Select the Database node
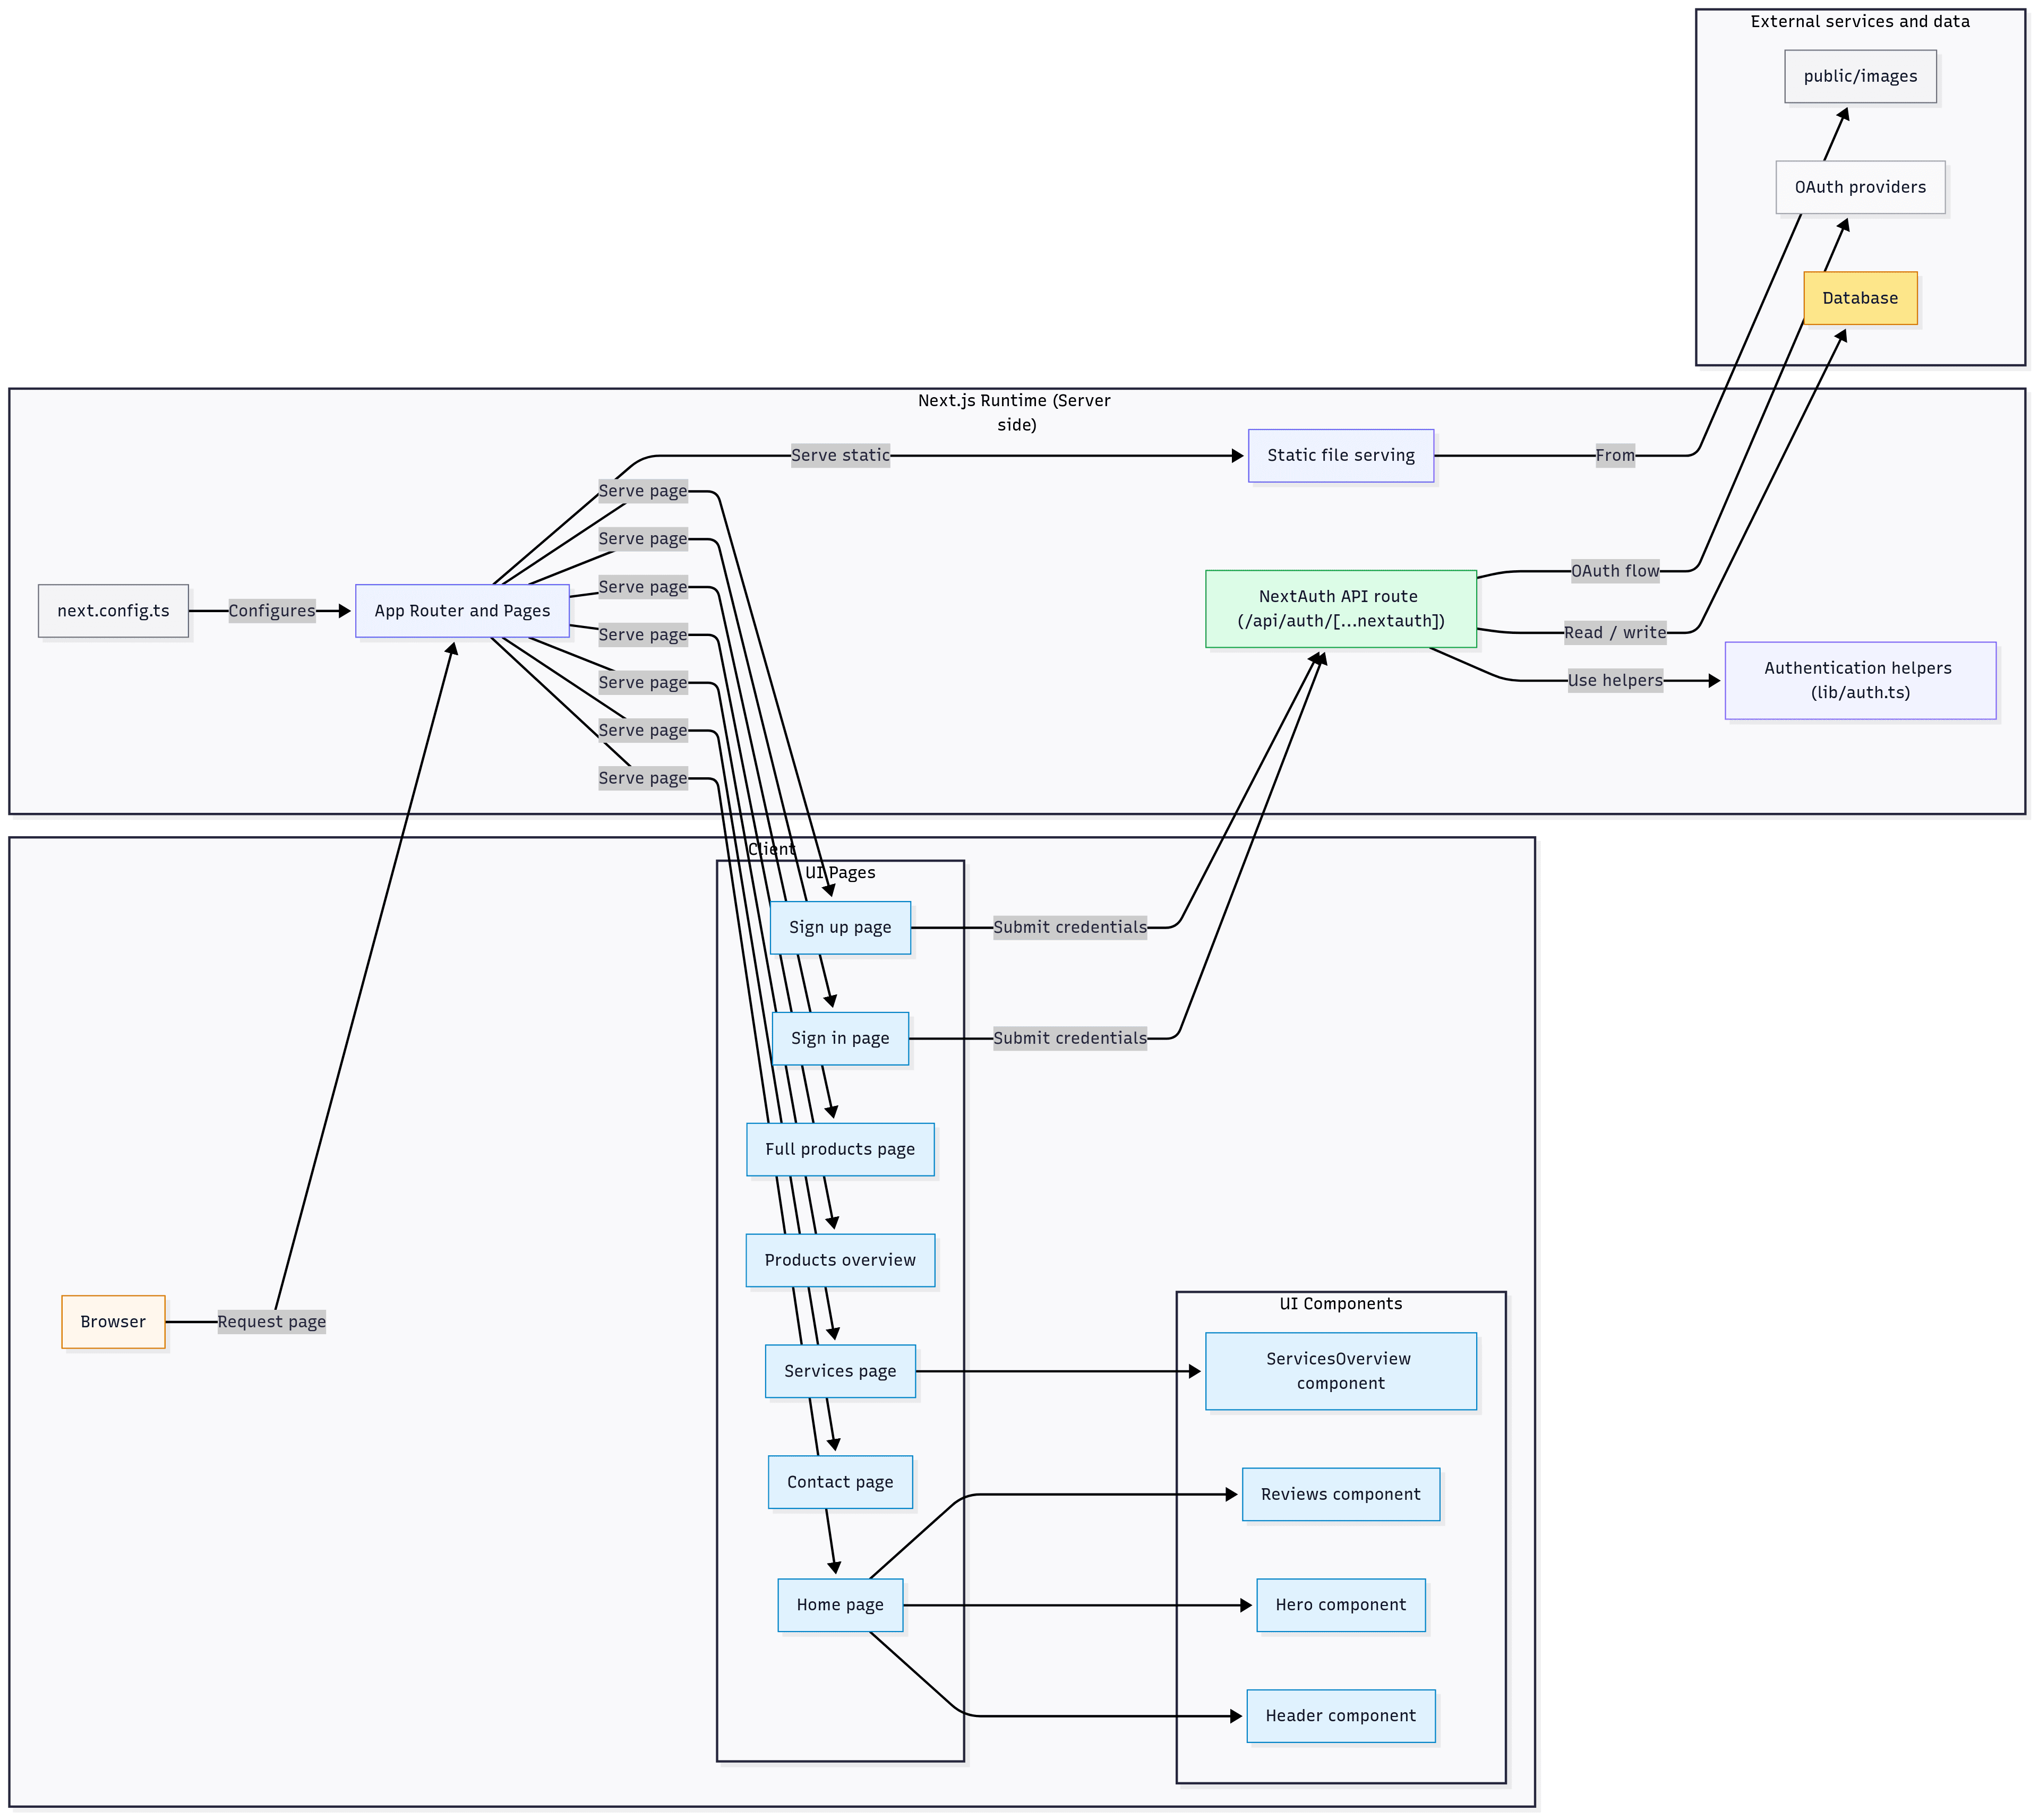2039x1820 pixels. tap(1859, 297)
